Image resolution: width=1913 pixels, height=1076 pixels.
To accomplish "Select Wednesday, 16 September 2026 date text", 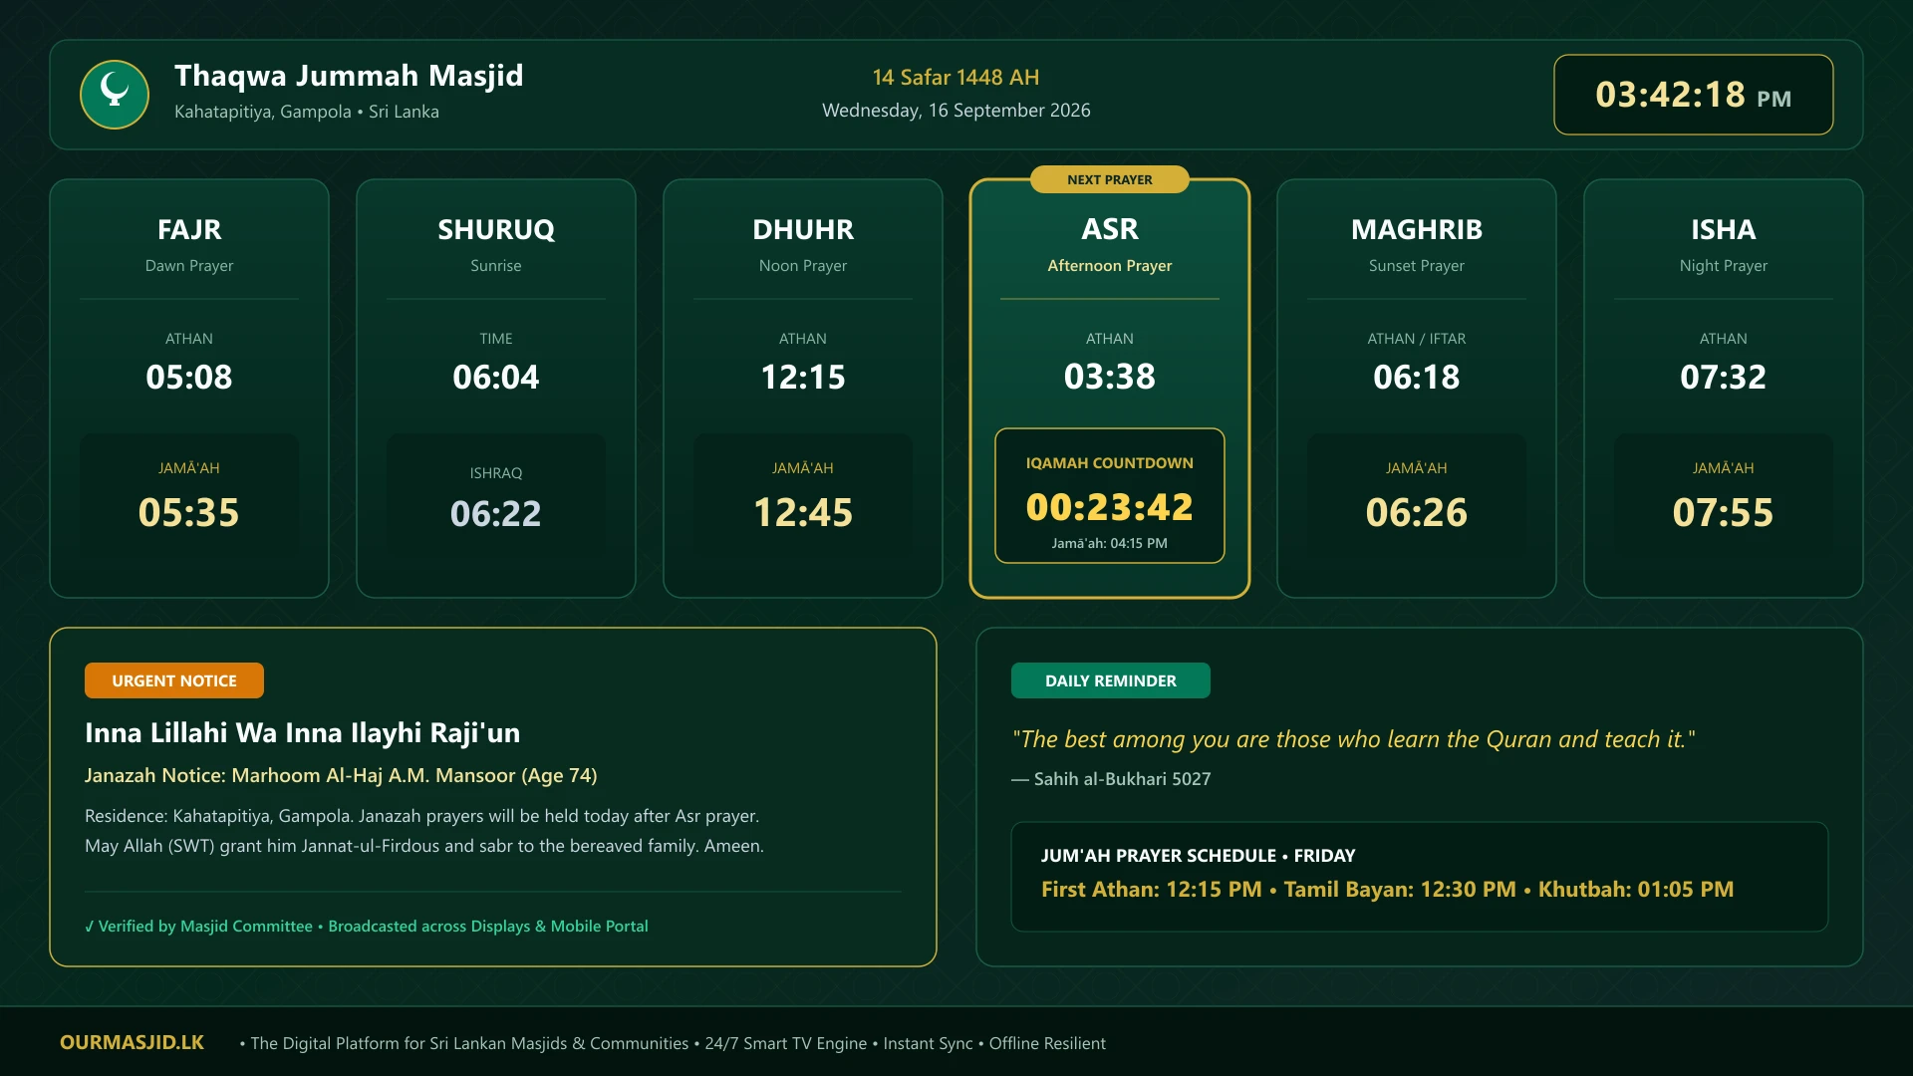I will coord(956,111).
